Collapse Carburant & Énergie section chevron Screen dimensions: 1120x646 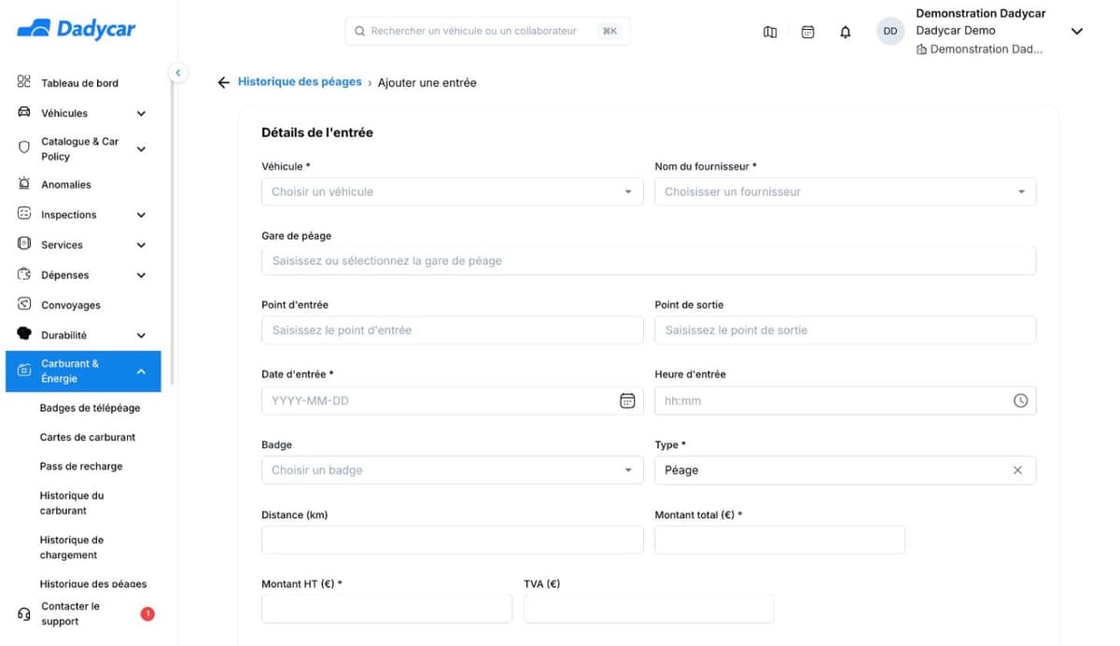141,372
